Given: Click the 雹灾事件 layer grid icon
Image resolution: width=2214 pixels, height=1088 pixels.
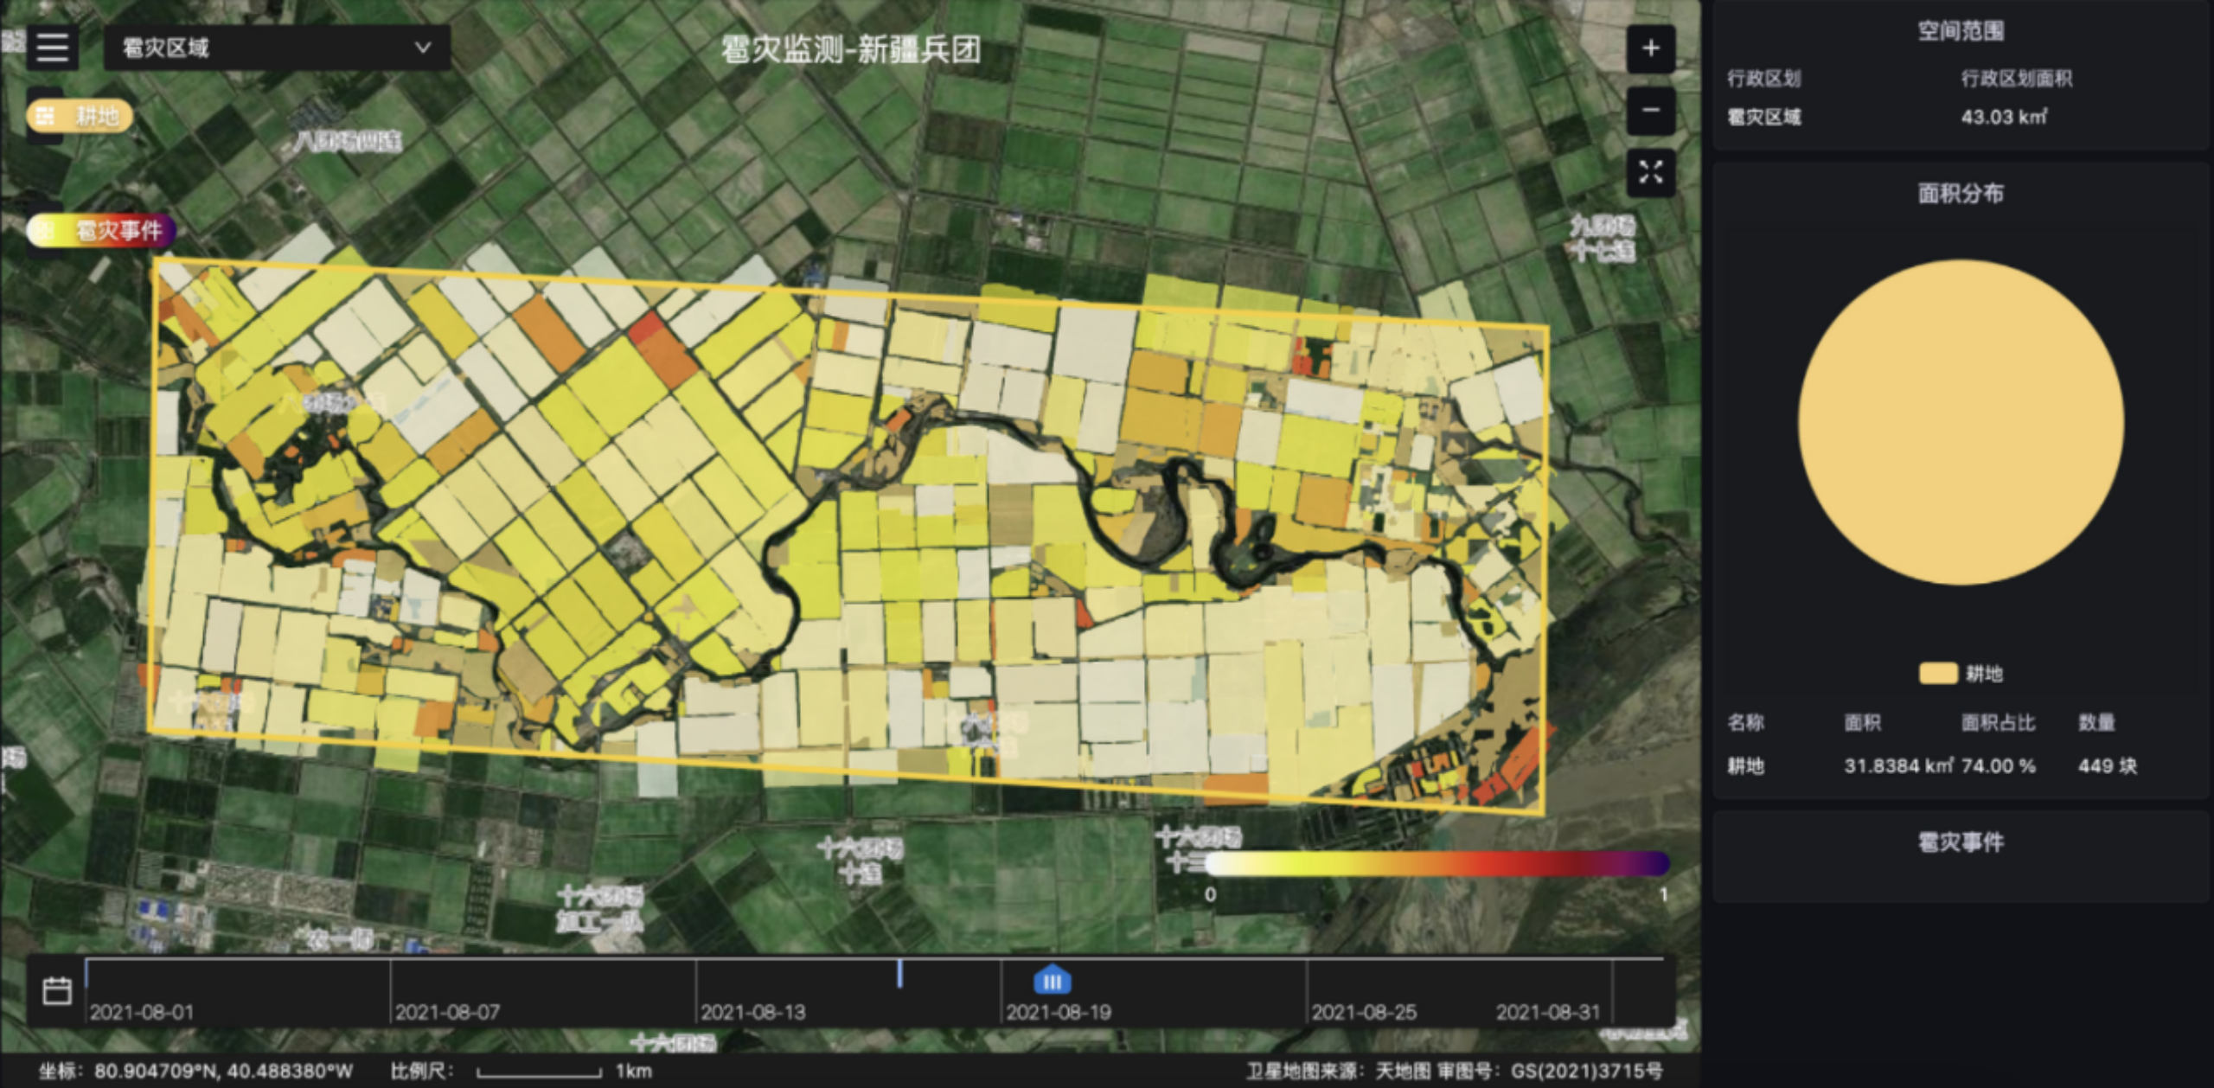Looking at the screenshot, I should [x=46, y=230].
